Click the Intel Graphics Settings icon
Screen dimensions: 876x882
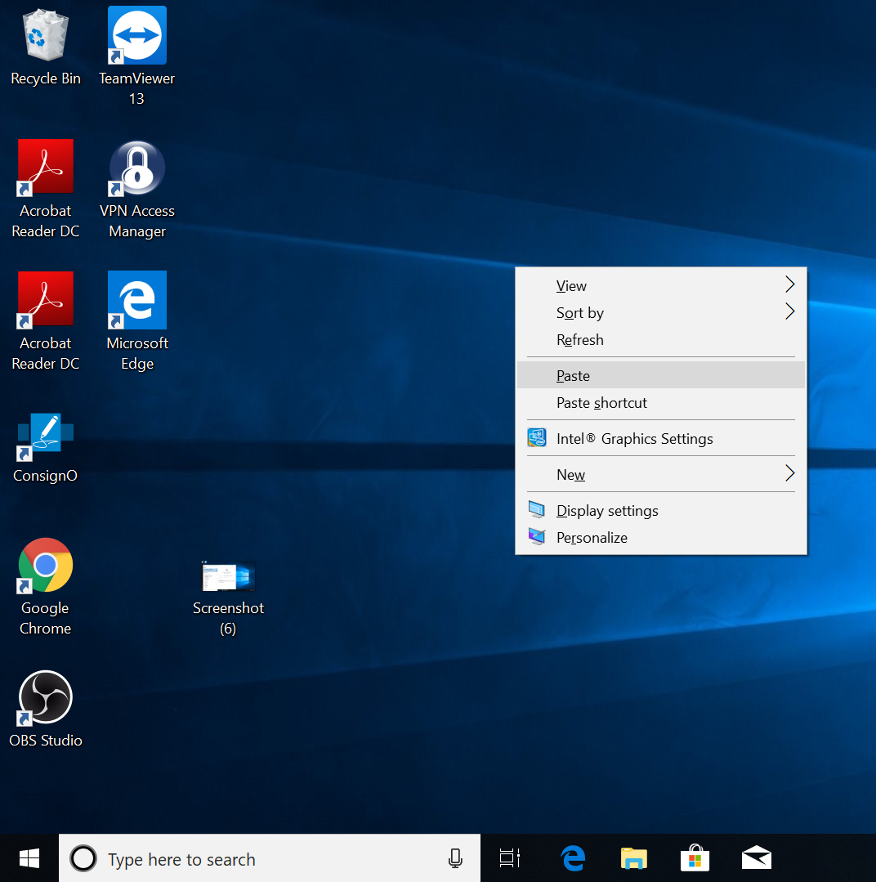click(x=537, y=437)
